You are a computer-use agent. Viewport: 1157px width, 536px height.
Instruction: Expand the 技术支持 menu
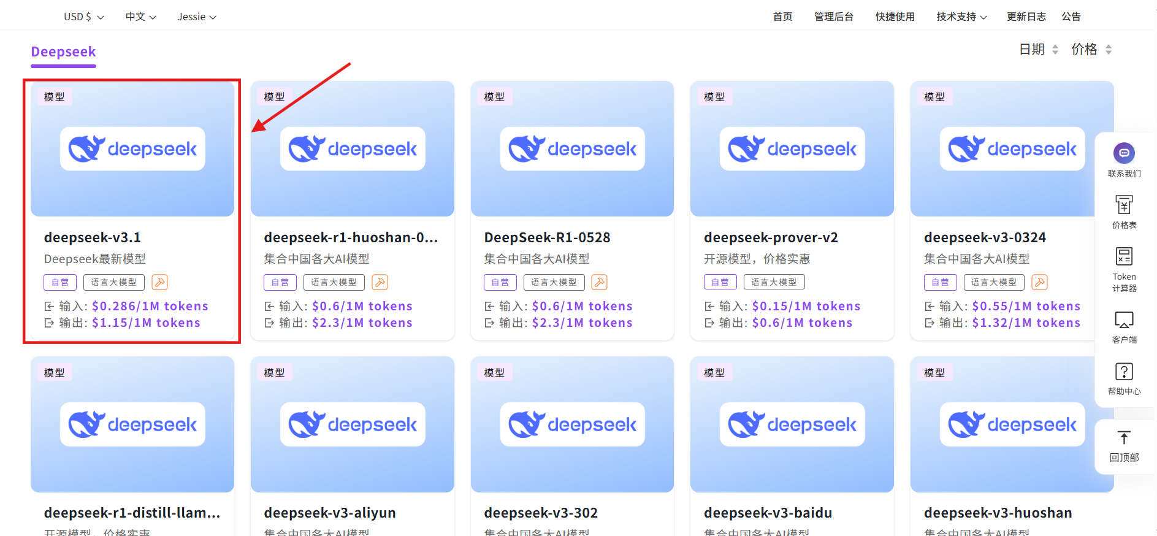click(961, 17)
